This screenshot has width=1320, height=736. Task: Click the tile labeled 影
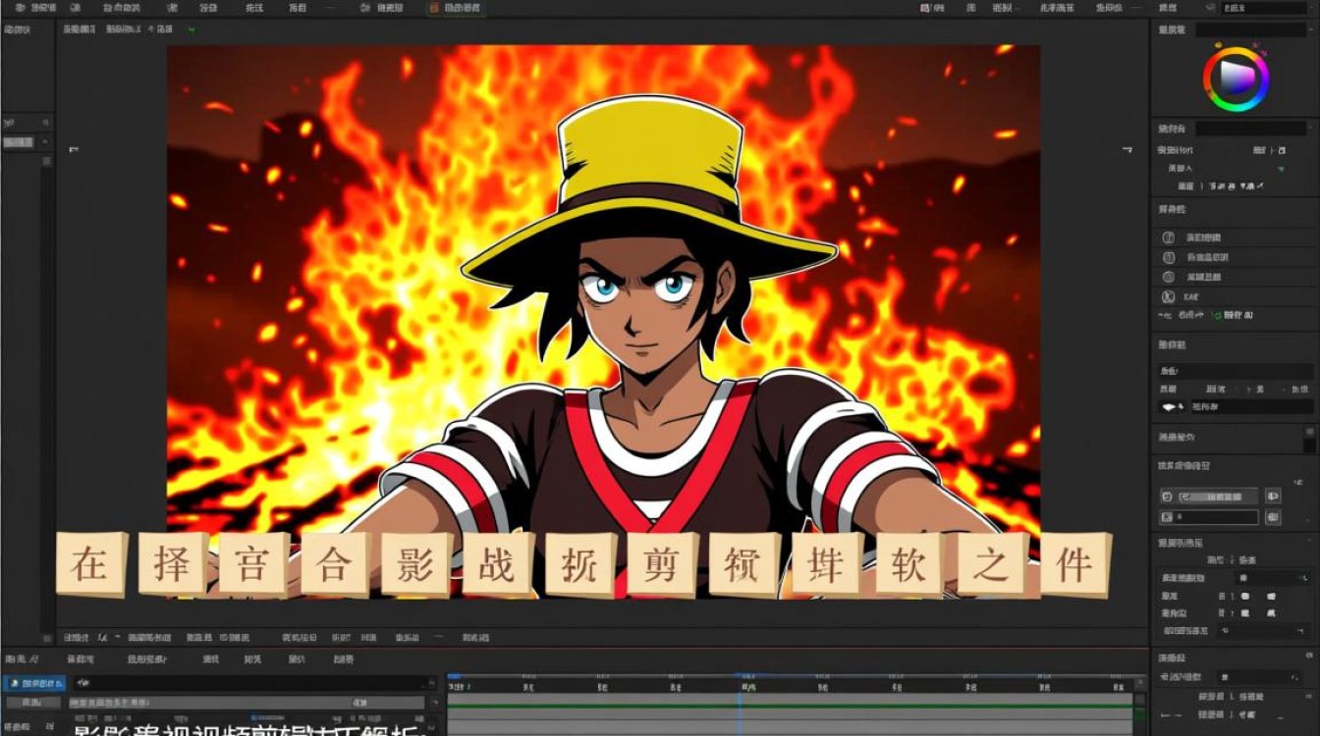click(417, 564)
